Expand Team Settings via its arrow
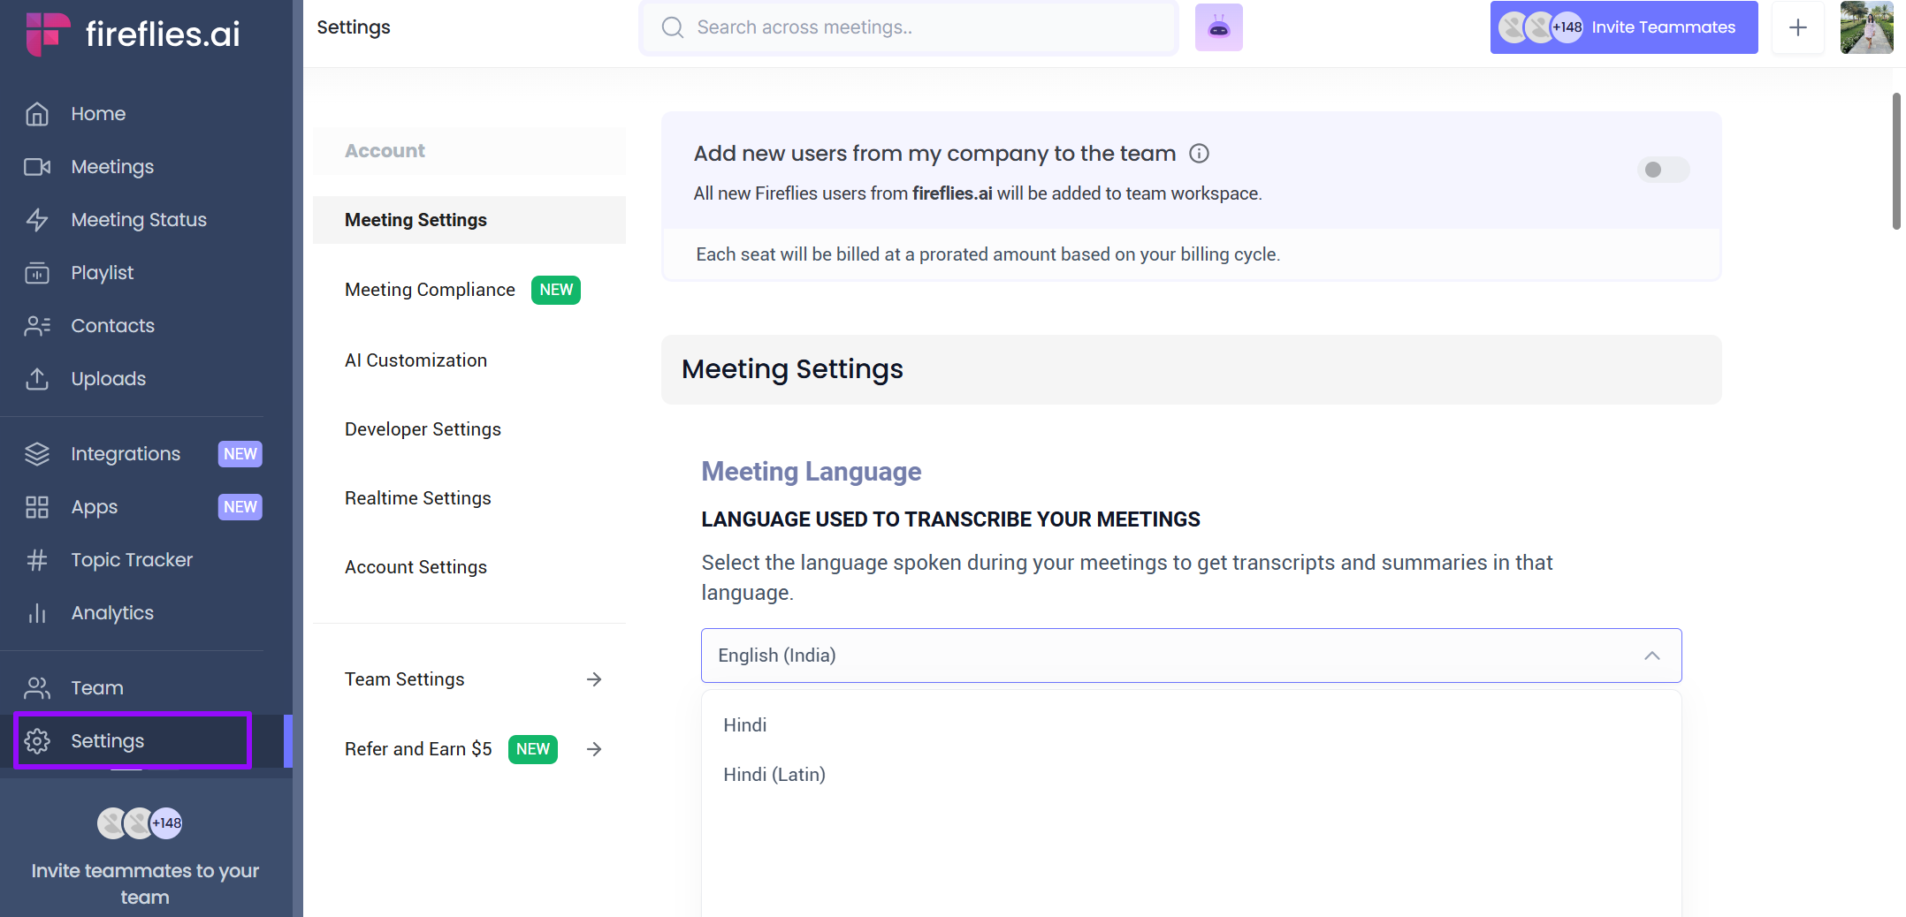The height and width of the screenshot is (917, 1906). [593, 678]
